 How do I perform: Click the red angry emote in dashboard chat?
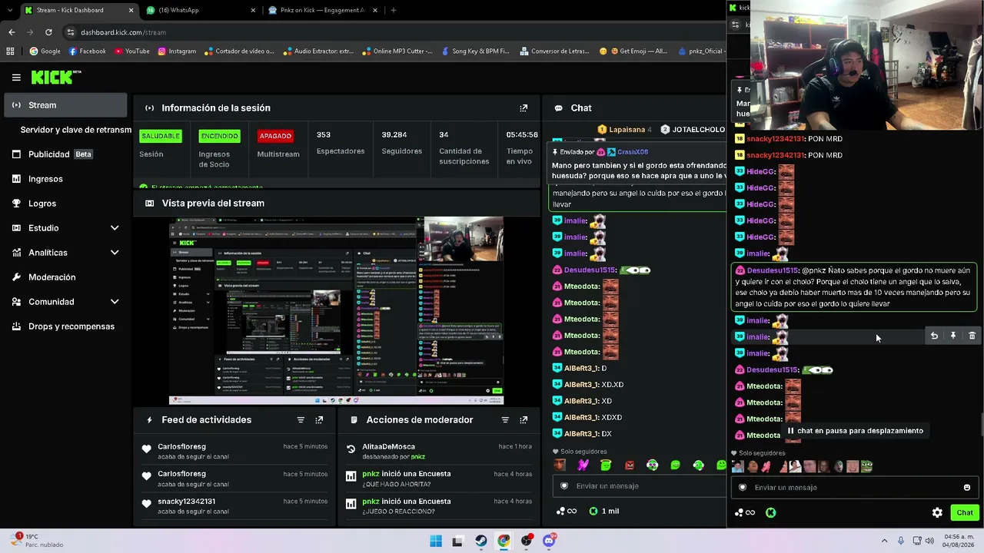(629, 465)
